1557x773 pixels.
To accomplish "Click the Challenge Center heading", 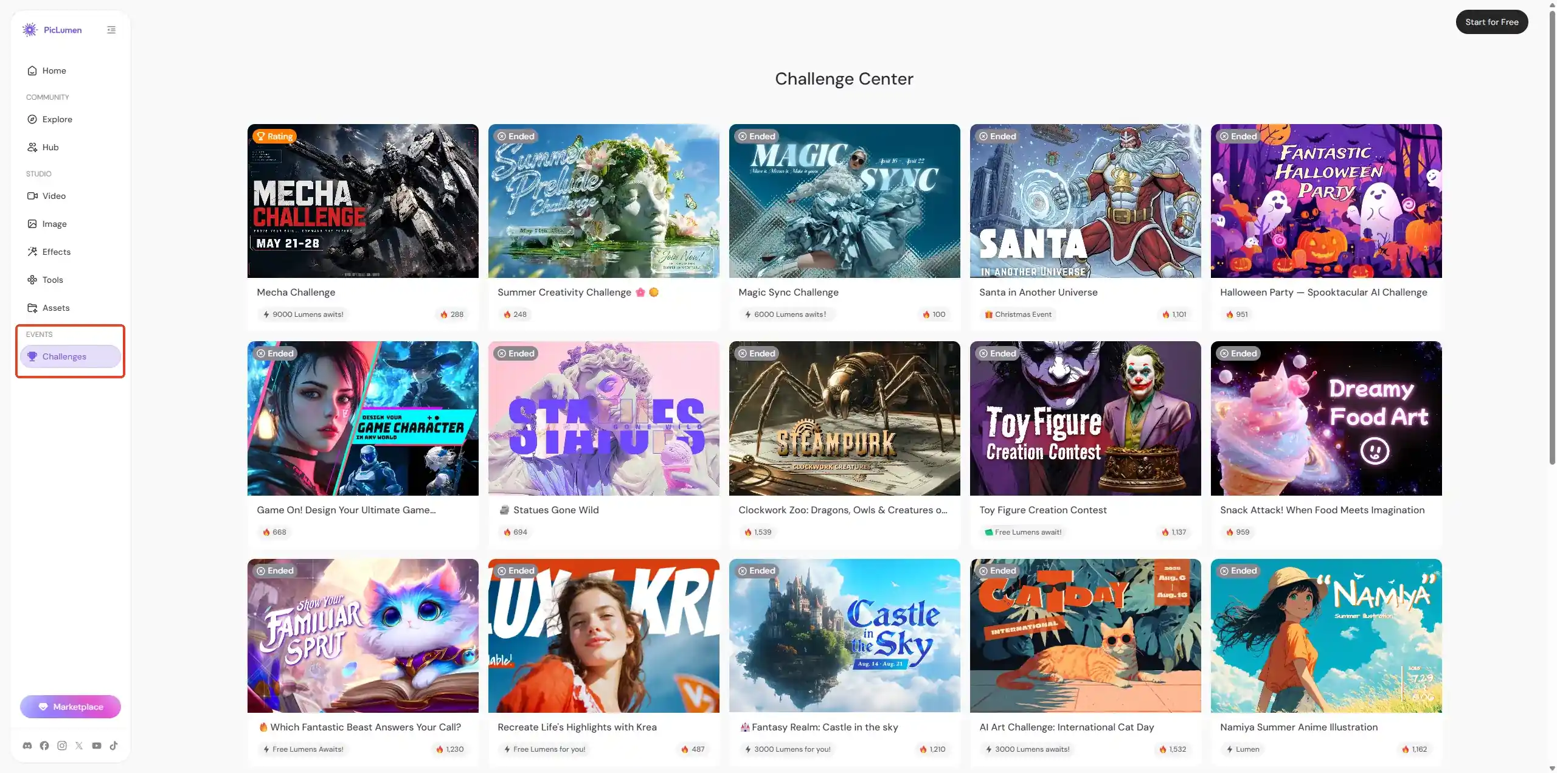I will (x=844, y=79).
